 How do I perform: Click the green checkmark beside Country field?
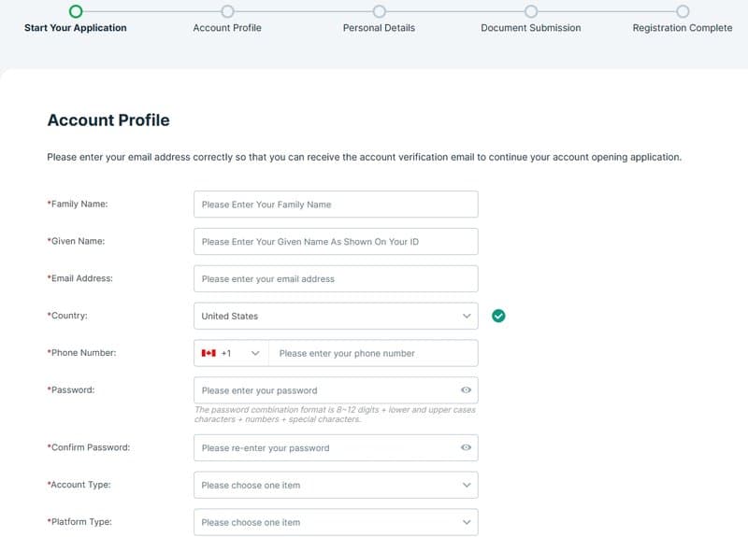click(x=498, y=316)
